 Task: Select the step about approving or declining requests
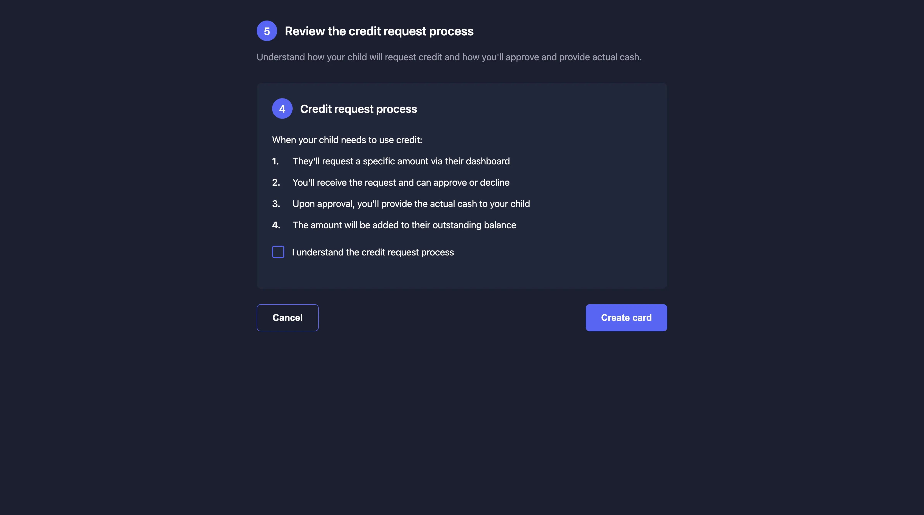click(x=401, y=182)
